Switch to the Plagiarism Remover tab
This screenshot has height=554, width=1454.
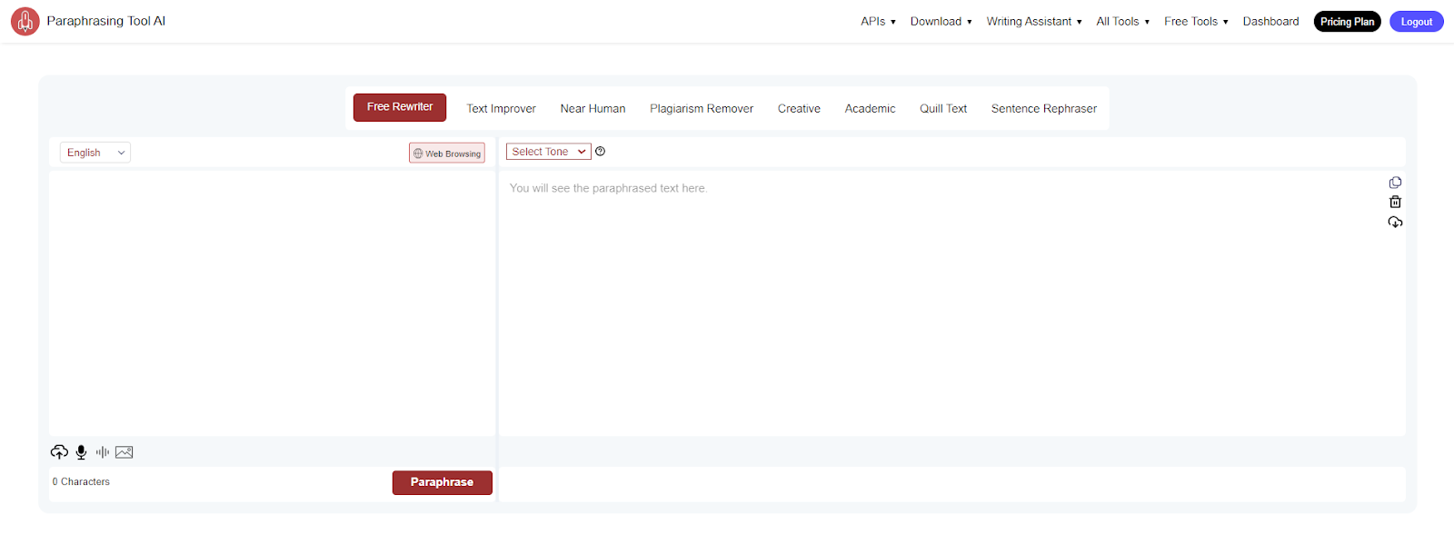pos(702,108)
